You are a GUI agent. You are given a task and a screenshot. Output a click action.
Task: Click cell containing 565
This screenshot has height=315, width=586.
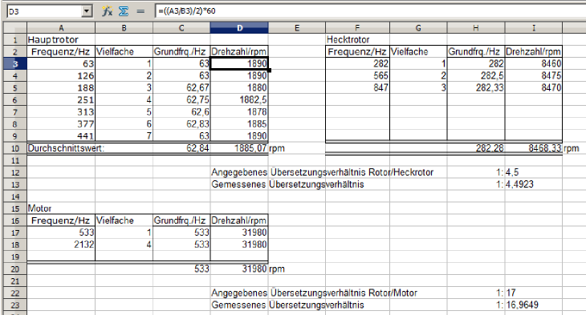(x=358, y=76)
